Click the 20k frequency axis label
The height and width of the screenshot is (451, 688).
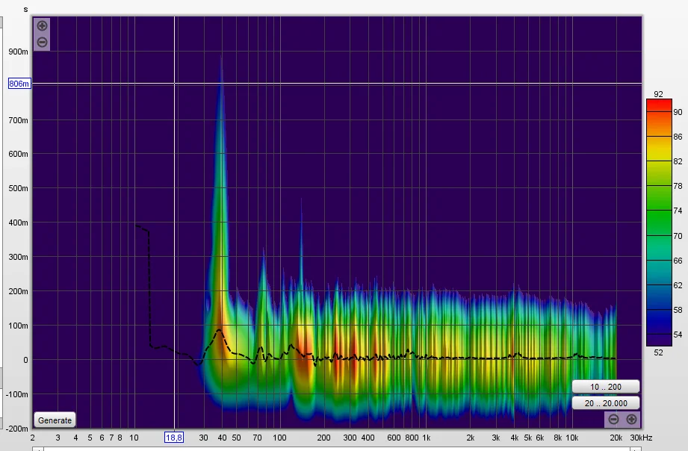point(616,438)
